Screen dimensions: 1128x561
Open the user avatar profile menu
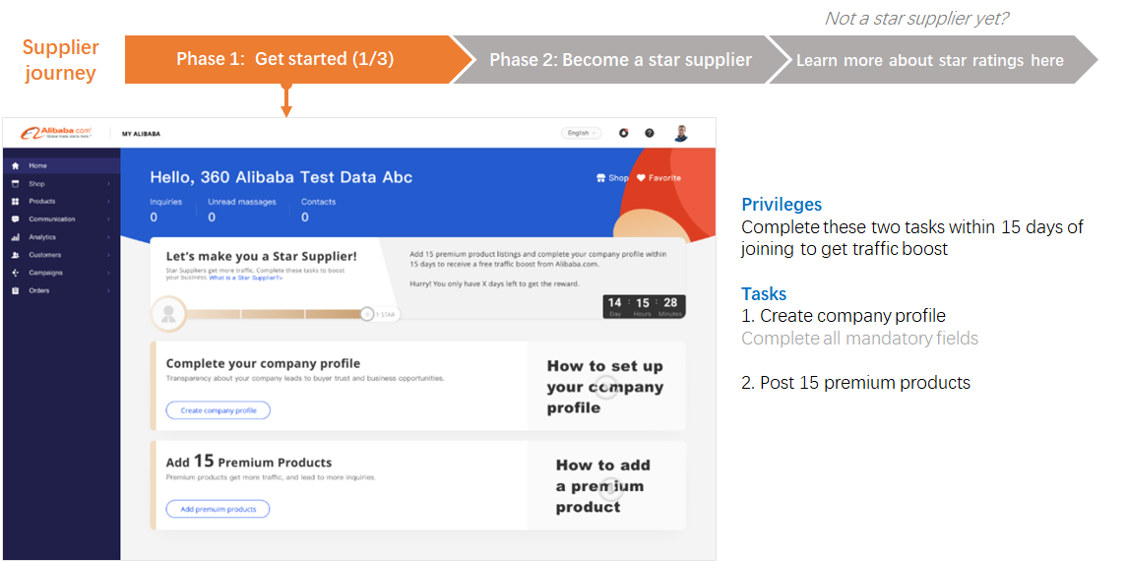pyautogui.click(x=681, y=133)
